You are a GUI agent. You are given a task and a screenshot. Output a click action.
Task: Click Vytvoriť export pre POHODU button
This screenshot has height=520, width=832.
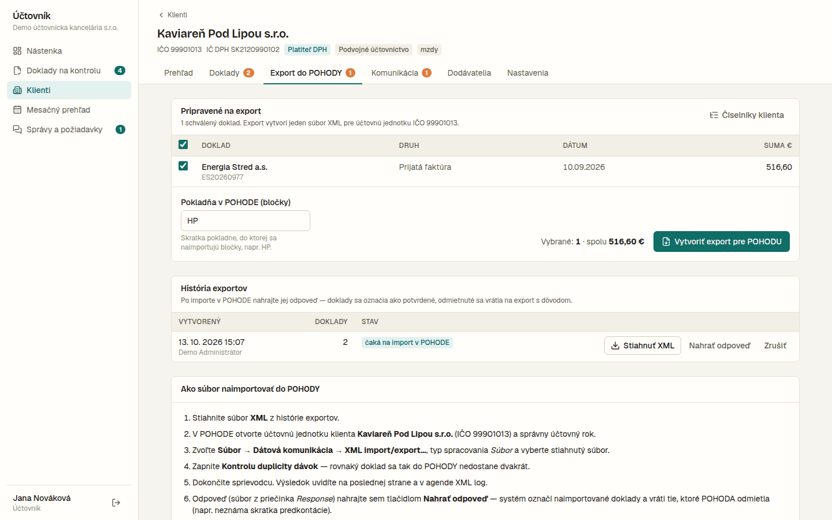(x=721, y=242)
